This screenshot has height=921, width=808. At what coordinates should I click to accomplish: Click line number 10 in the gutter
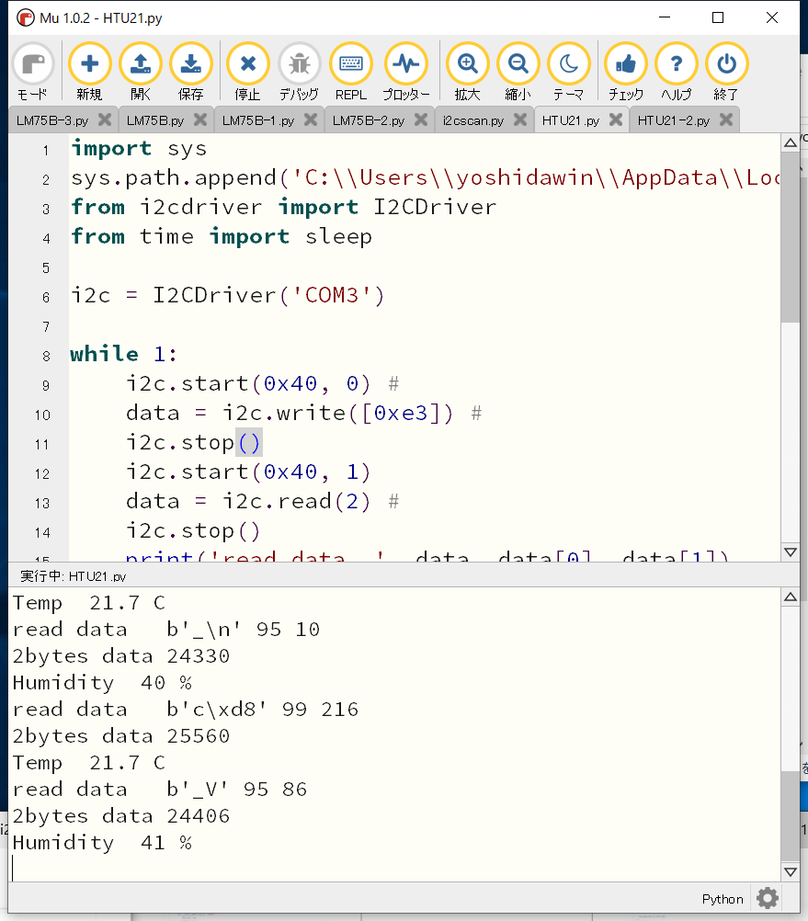[42, 415]
